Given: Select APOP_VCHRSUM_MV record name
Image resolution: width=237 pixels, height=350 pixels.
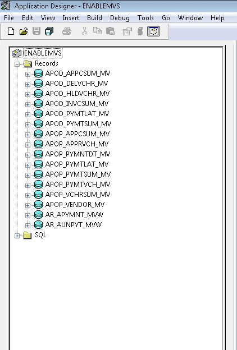Looking at the screenshot, I should [78, 195].
